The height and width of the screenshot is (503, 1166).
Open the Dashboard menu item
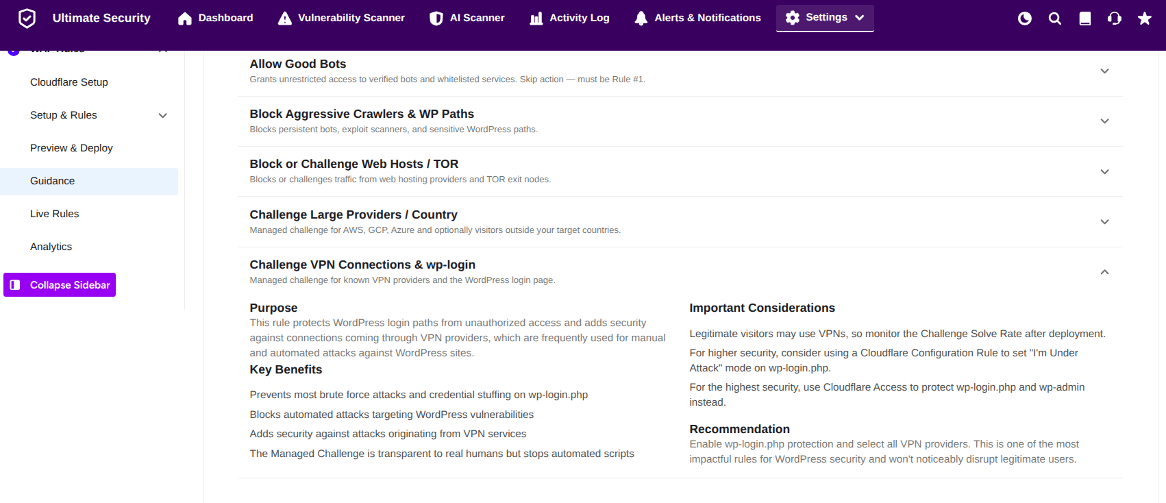point(215,18)
